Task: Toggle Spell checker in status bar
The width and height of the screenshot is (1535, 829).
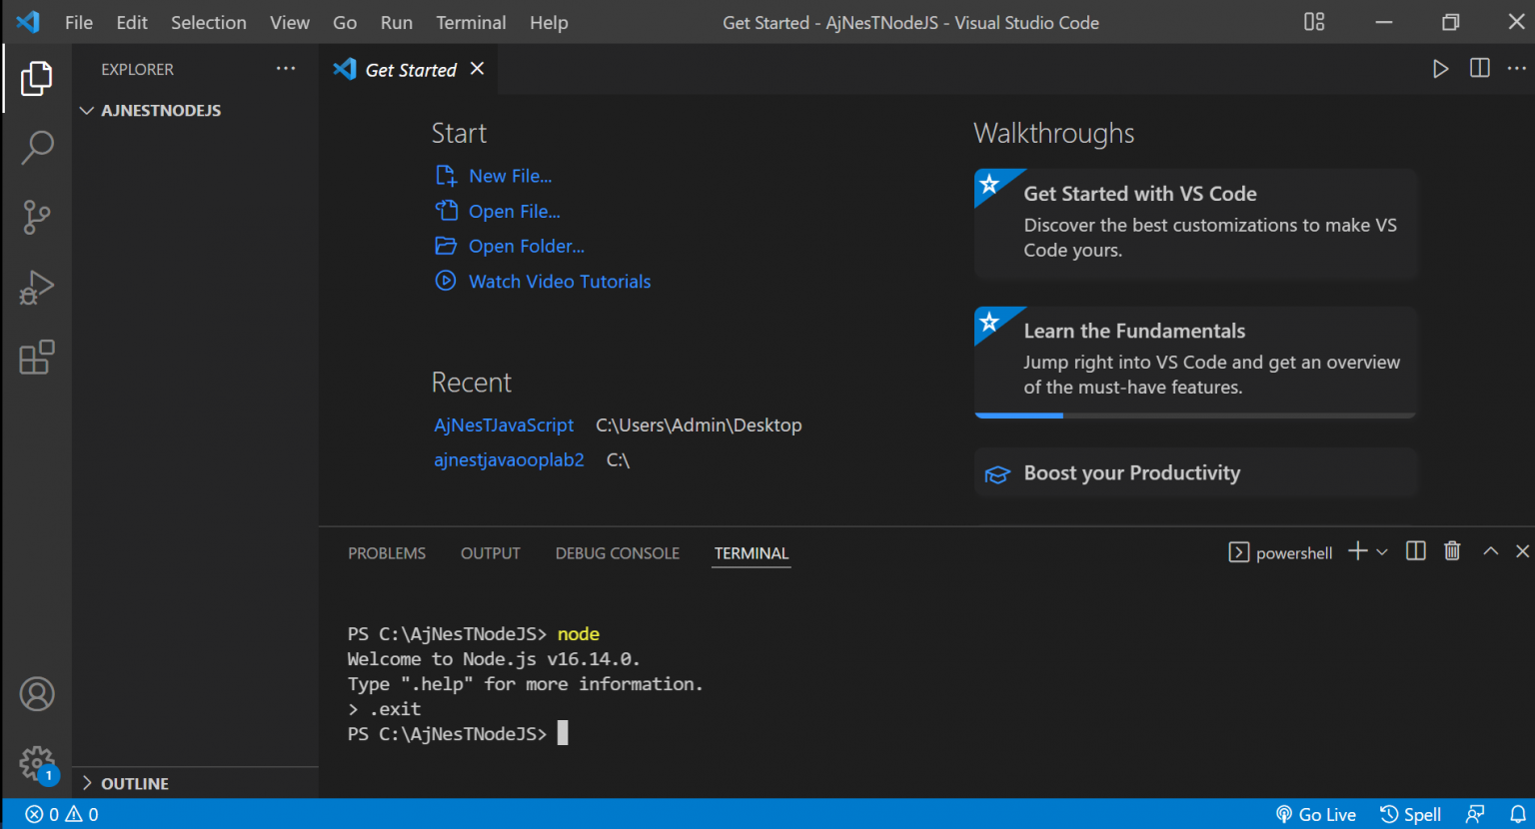Action: [1410, 814]
